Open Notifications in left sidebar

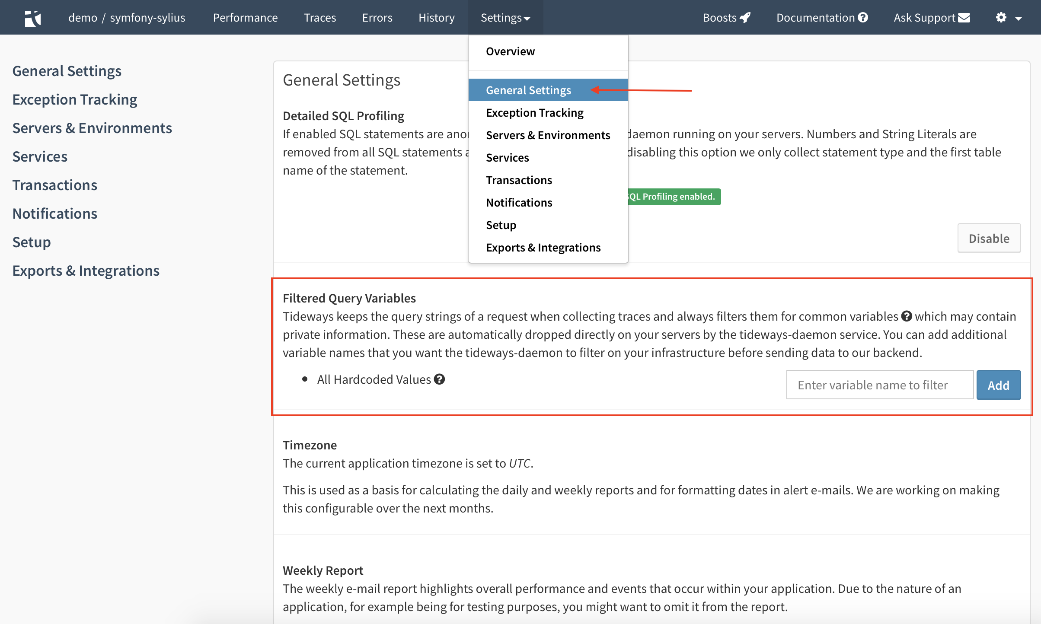tap(55, 213)
